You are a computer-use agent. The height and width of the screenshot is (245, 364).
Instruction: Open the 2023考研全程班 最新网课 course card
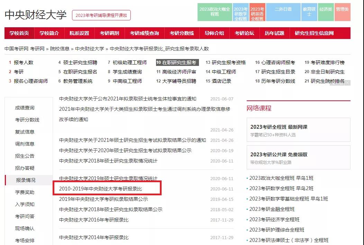click(298, 130)
